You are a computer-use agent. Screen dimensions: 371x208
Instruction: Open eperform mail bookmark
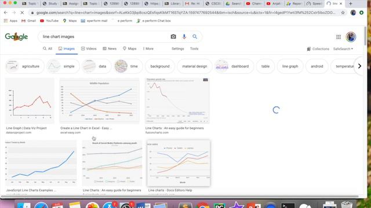[x=94, y=21]
